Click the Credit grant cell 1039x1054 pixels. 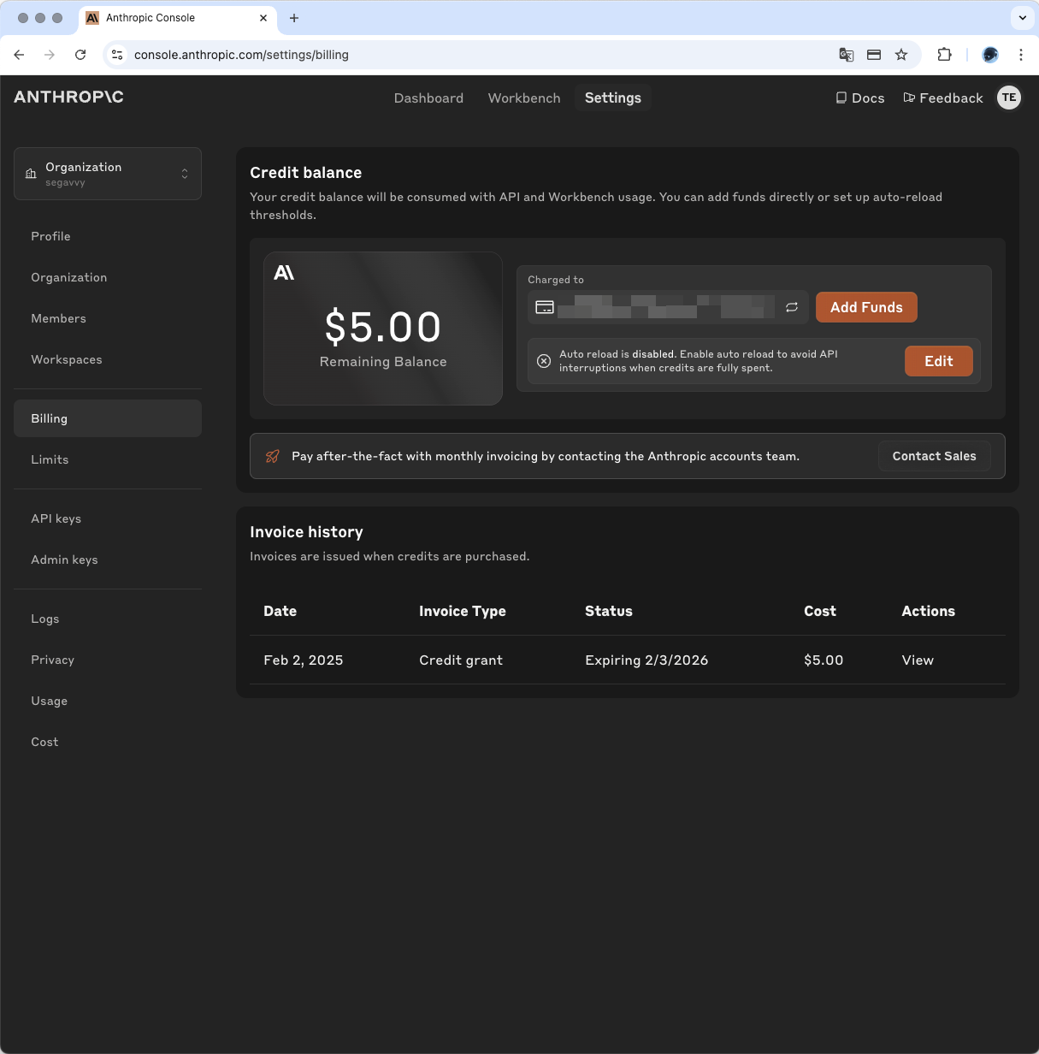coord(461,660)
